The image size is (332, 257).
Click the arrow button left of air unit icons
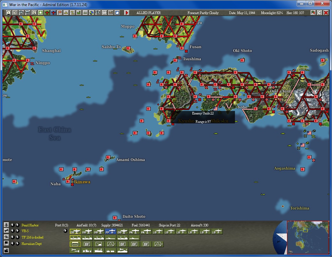coord(65,231)
